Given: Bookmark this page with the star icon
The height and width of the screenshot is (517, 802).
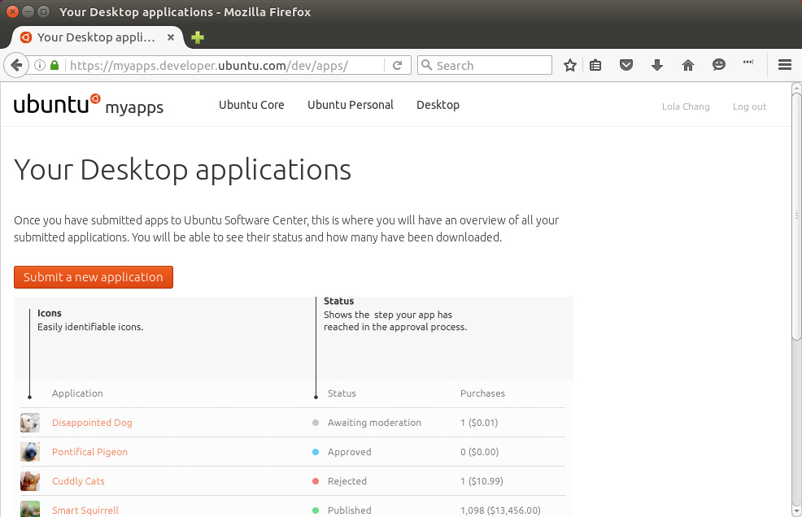Looking at the screenshot, I should pyautogui.click(x=570, y=66).
